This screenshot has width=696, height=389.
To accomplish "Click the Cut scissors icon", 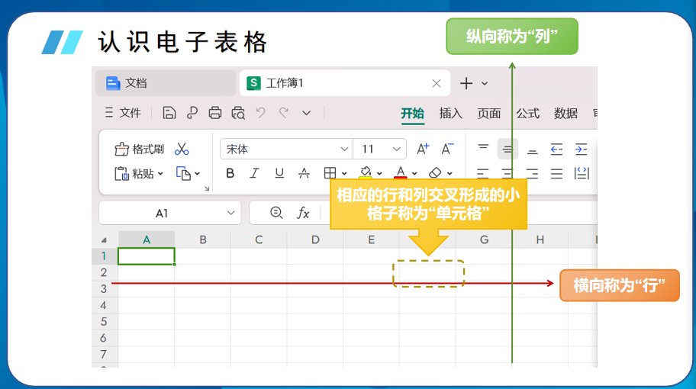I will (182, 149).
